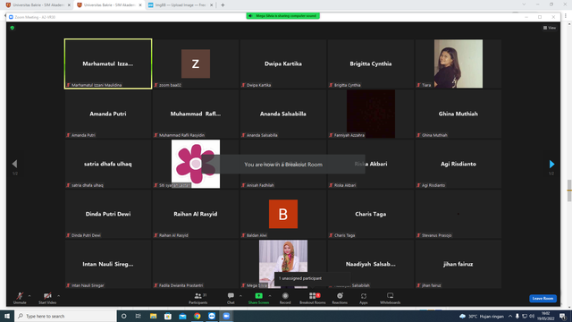Viewport: 572px width, 322px height.
Task: Go to next page of participants
Action: tap(551, 164)
